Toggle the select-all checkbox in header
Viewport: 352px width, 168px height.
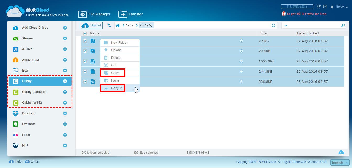[x=85, y=33]
